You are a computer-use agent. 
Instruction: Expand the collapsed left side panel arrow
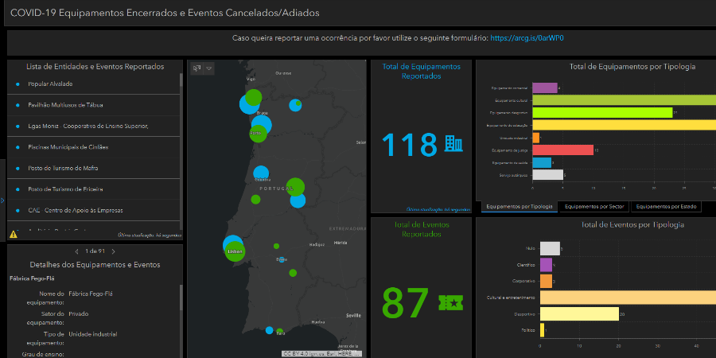2,200
